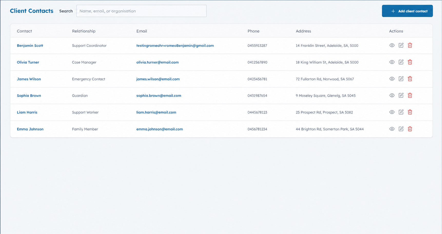
Task: Click address 44 Brighton Rd, Somerton Park
Action: (x=330, y=129)
